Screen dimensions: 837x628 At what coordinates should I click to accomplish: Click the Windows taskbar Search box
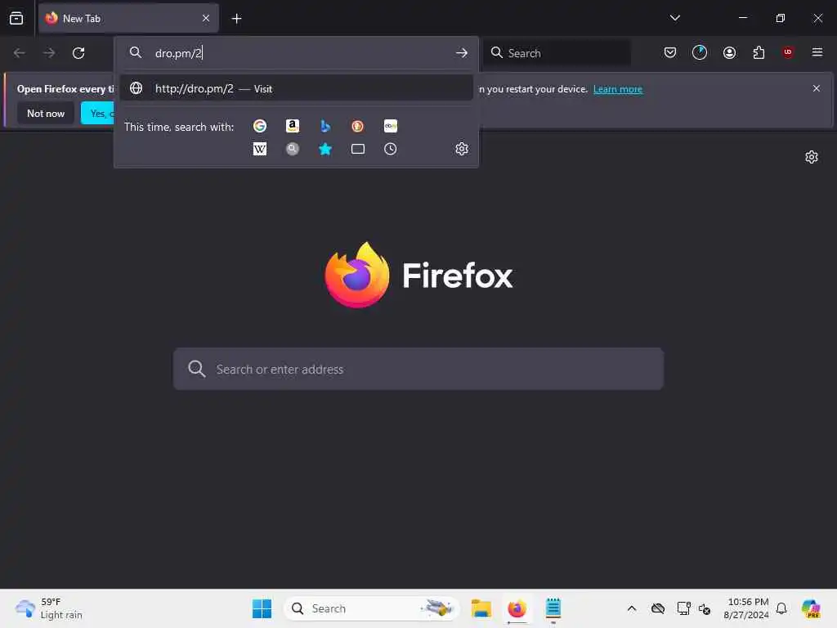[372, 608]
